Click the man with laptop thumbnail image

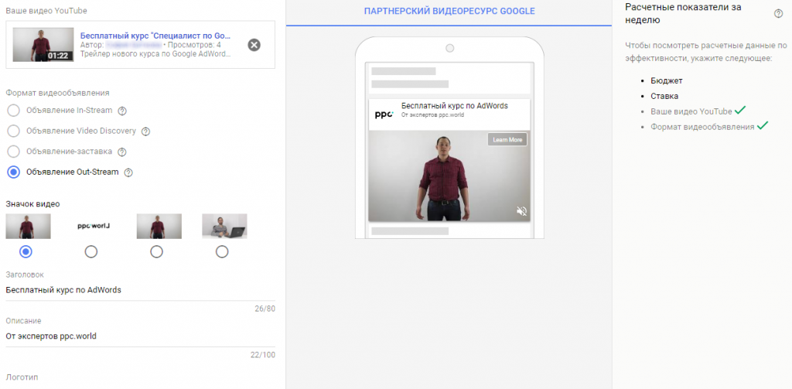(x=224, y=226)
